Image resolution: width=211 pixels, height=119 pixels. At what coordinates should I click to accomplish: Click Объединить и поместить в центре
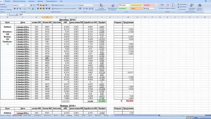(64, 9)
